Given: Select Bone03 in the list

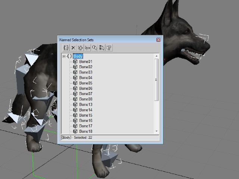Looking at the screenshot, I should [x=86, y=72].
